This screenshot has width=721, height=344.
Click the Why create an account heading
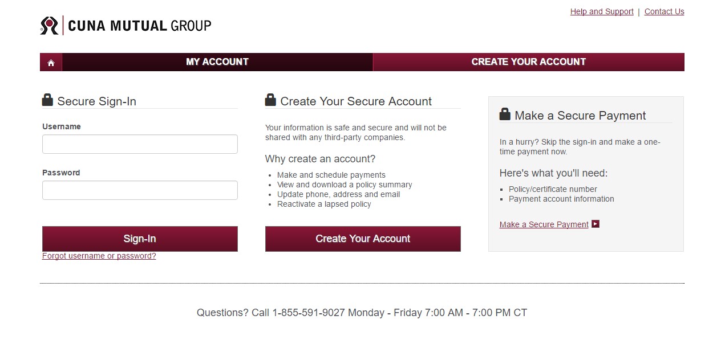tap(320, 159)
